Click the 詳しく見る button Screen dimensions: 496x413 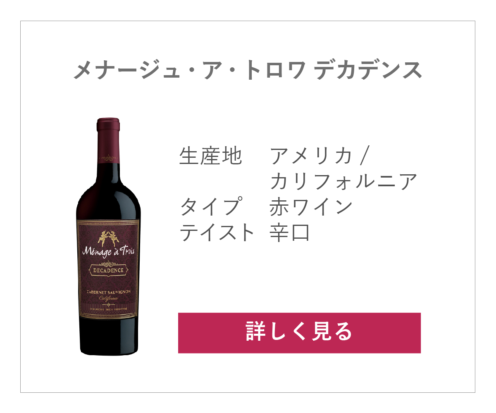(x=299, y=333)
